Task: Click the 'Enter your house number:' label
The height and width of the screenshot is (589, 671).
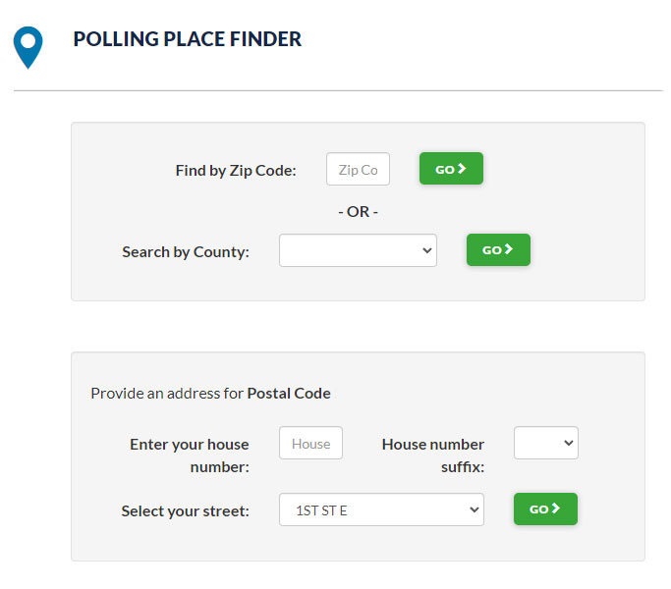Action: pos(190,455)
